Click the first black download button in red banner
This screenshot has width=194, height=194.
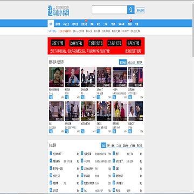tap(58, 43)
